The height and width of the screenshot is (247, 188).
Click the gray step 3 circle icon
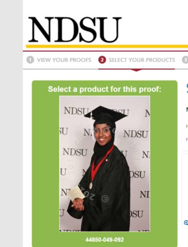coord(185,60)
